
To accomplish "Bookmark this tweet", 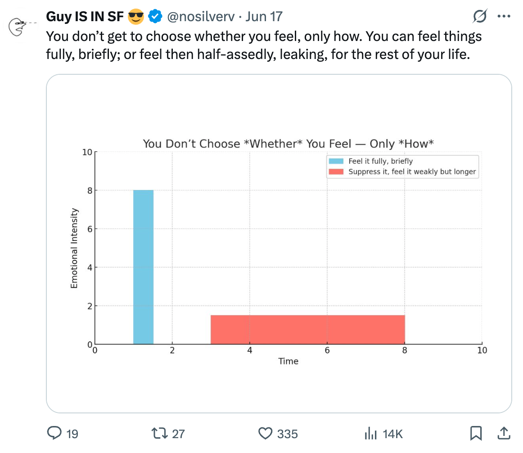I will click(475, 433).
